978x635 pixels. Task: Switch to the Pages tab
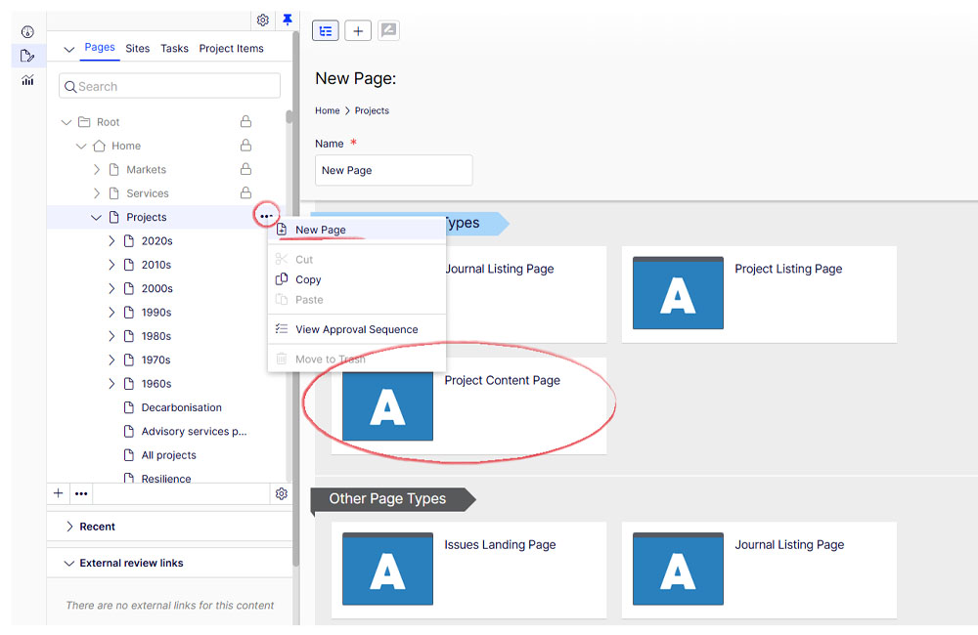pyautogui.click(x=100, y=47)
